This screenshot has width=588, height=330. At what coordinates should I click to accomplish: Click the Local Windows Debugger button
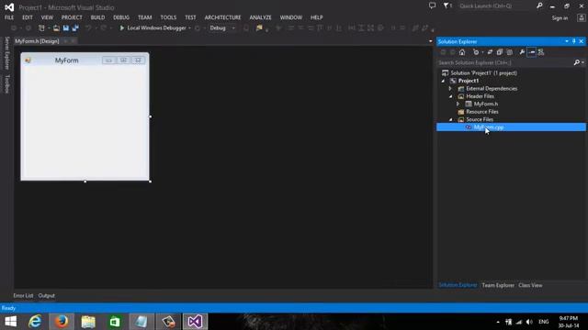[x=153, y=28]
